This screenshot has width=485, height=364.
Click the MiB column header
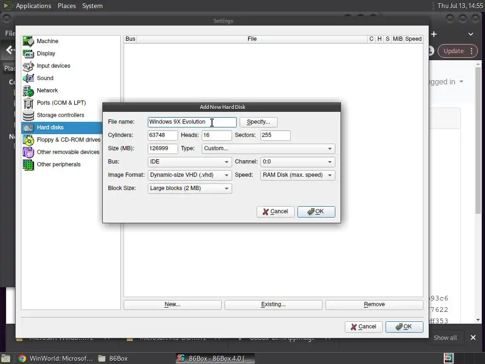(x=397, y=39)
